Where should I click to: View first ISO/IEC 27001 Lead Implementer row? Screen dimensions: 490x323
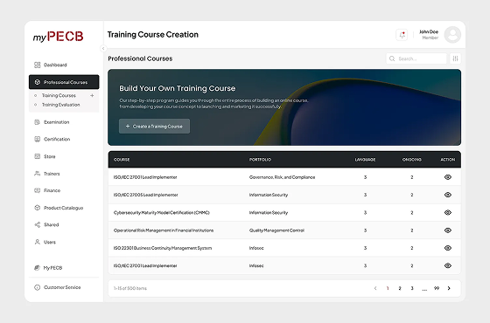point(448,177)
